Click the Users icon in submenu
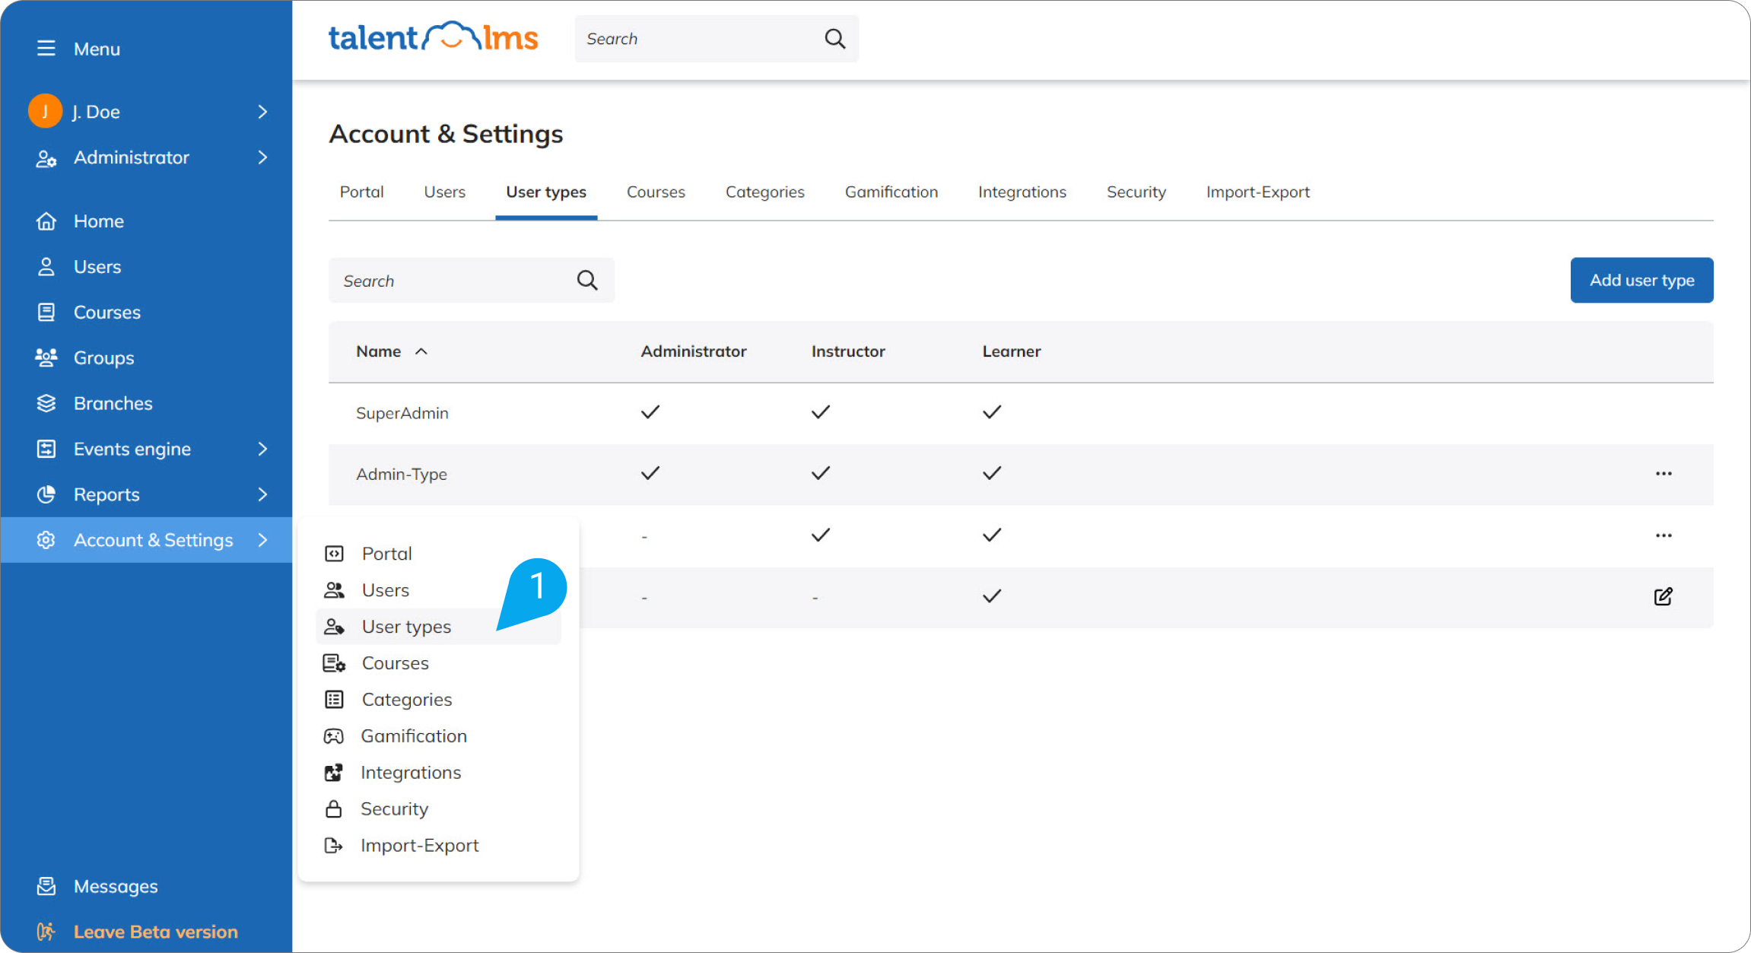 334,590
